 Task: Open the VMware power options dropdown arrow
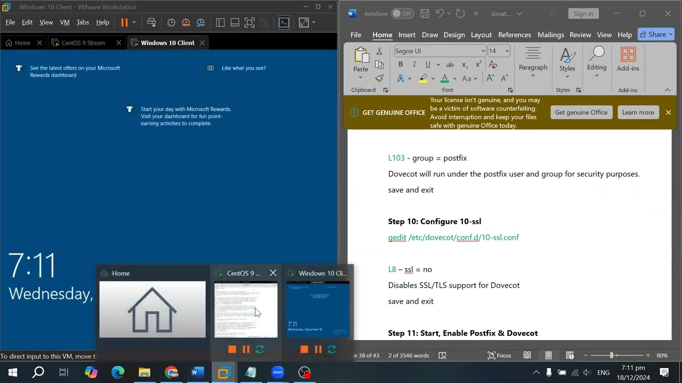coord(134,22)
